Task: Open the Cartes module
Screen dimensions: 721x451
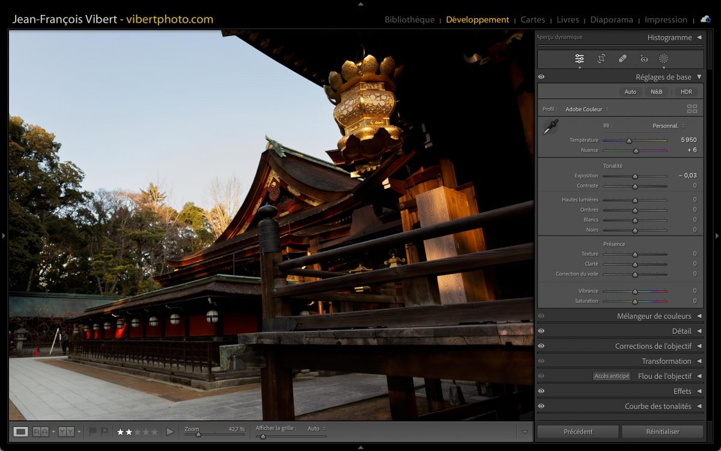Action: tap(532, 20)
